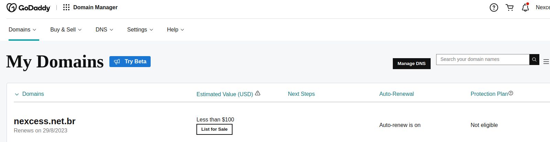The width and height of the screenshot is (550, 142).
Task: Expand the DNS menu
Action: [104, 30]
